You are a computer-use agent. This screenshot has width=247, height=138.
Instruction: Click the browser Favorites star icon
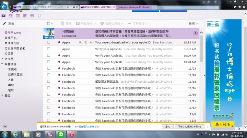click(x=239, y=7)
